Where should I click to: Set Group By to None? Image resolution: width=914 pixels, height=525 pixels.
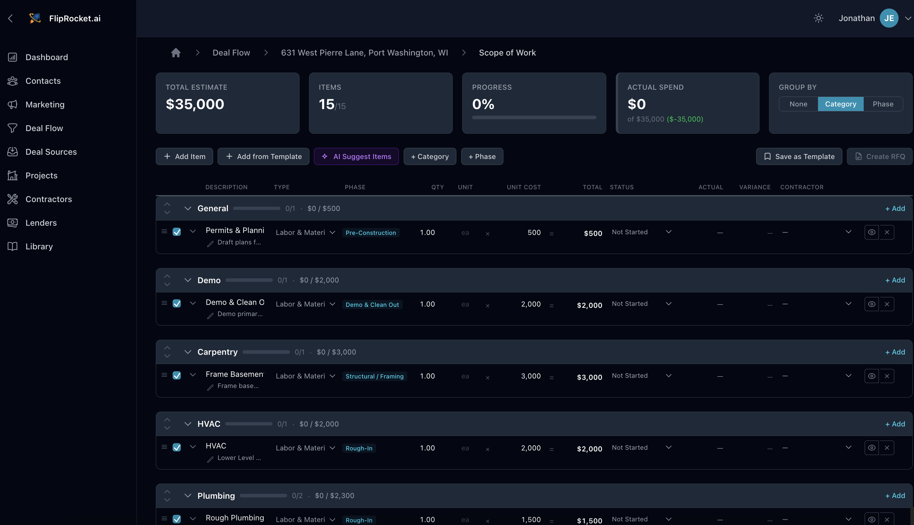point(798,104)
